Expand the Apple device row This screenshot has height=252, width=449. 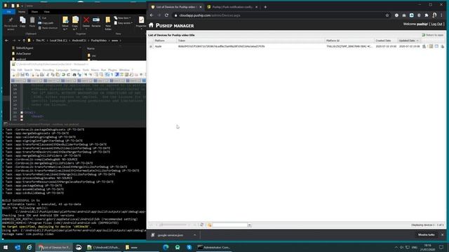pos(151,46)
